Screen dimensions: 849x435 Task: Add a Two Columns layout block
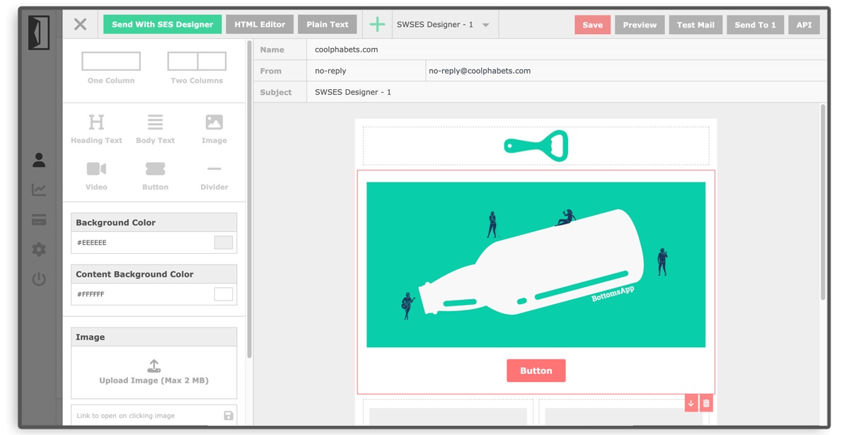(x=197, y=68)
